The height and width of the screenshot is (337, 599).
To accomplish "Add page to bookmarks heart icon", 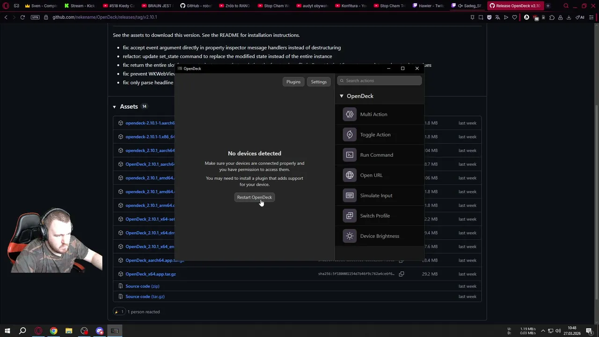I will [514, 17].
